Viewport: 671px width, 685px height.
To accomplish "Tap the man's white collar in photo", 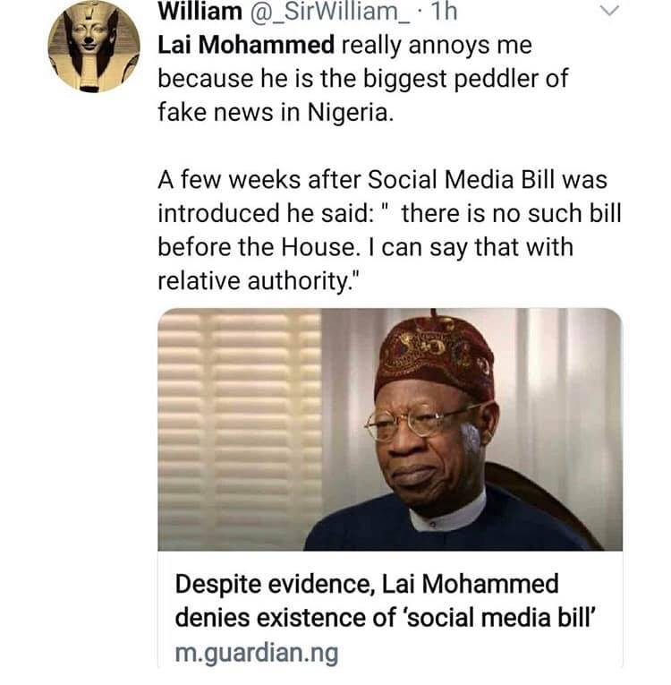I will coord(449,518).
